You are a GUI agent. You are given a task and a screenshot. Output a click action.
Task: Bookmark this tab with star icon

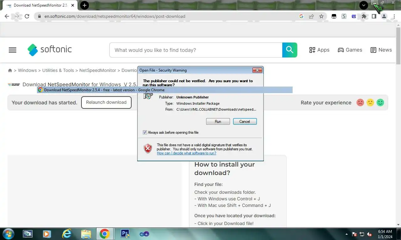[x=321, y=16]
